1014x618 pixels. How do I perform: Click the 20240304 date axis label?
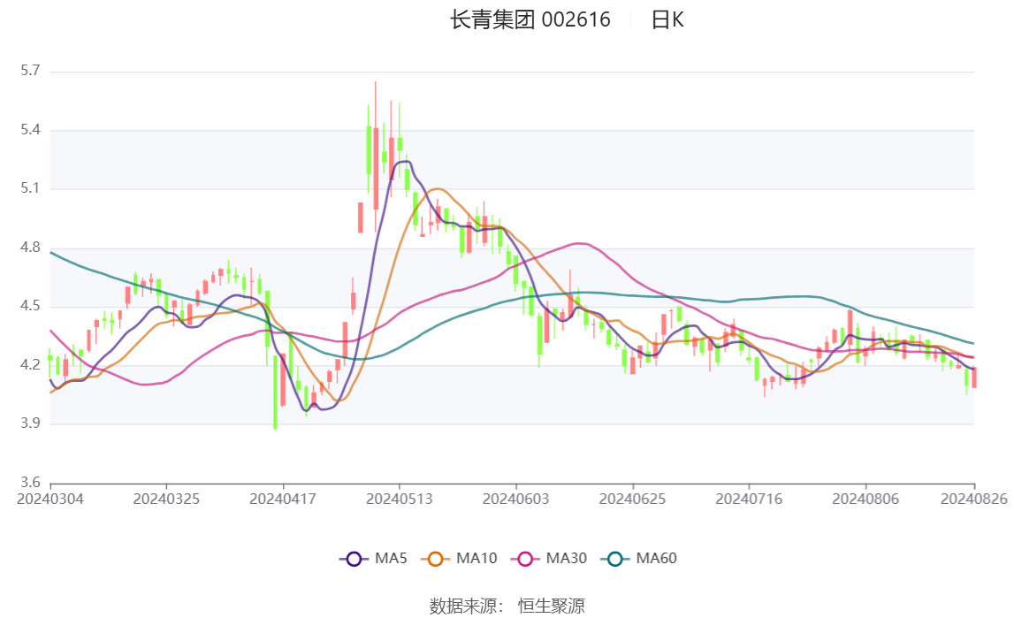click(x=50, y=499)
